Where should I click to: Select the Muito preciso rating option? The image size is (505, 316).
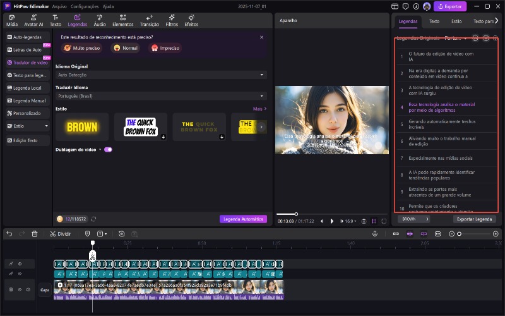(82, 48)
